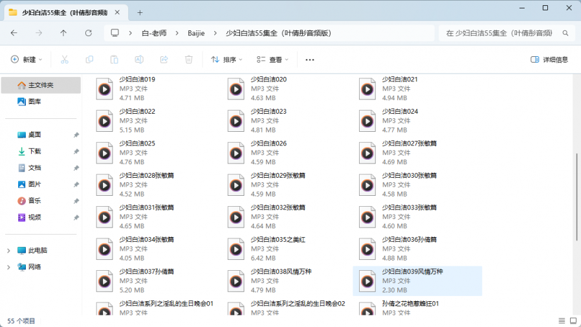Click the Baijie breadcrumb in address bar
Image resolution: width=581 pixels, height=327 pixels.
pos(196,33)
